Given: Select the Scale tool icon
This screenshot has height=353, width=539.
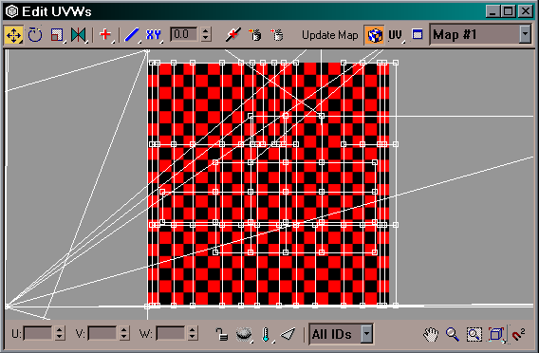Looking at the screenshot, I should [56, 35].
